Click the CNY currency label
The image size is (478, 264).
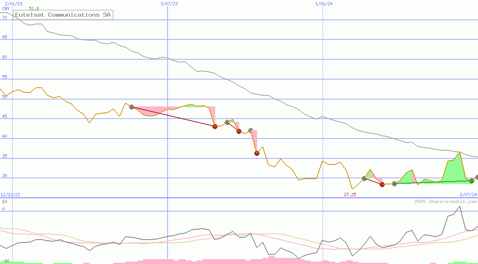click(6, 9)
